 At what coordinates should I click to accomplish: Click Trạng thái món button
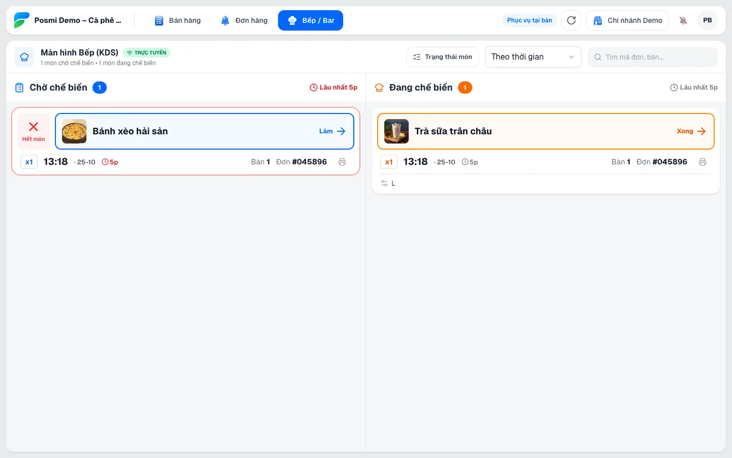pos(442,57)
